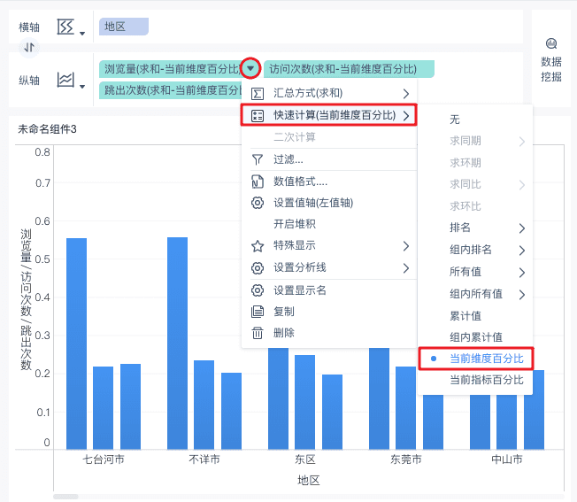Click the 删除 trash icon
Viewport: 577px width, 502px height.
pos(258,333)
